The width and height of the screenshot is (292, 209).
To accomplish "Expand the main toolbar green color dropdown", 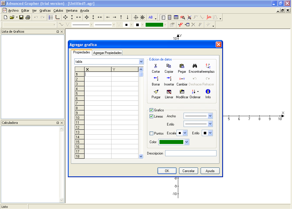I will click(165, 25).
